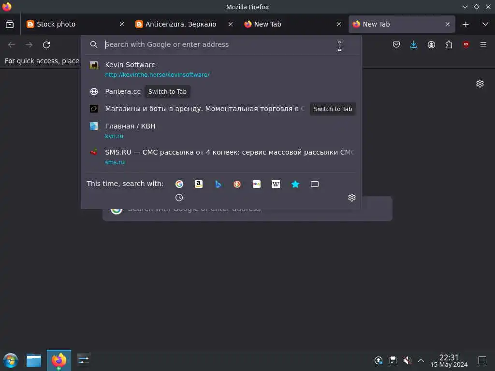Select the Pantera.cc suggestion row

click(x=221, y=91)
